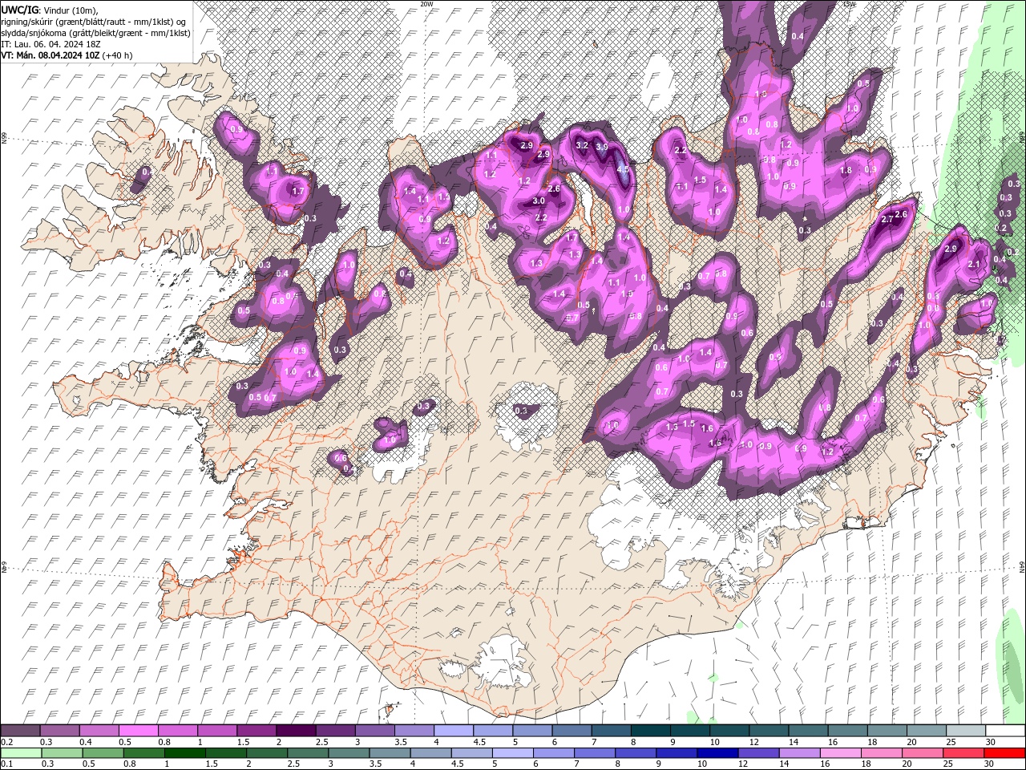
Task: Click the '64N' latitude label on right edge
Action: point(1022,565)
